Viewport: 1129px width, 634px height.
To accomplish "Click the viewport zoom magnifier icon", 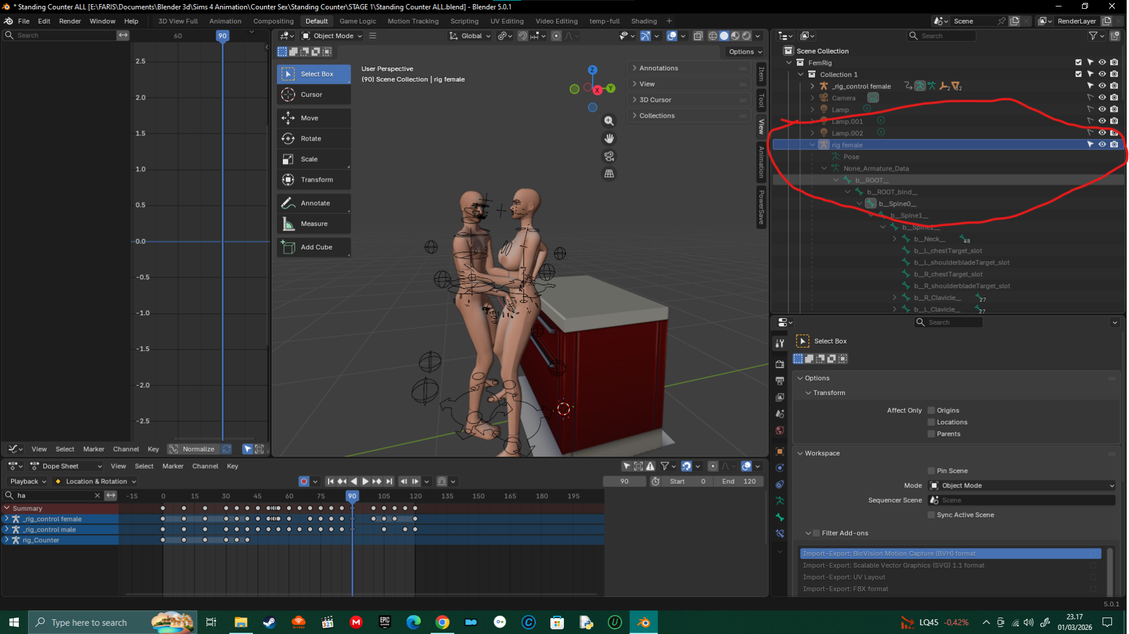I will (x=609, y=121).
